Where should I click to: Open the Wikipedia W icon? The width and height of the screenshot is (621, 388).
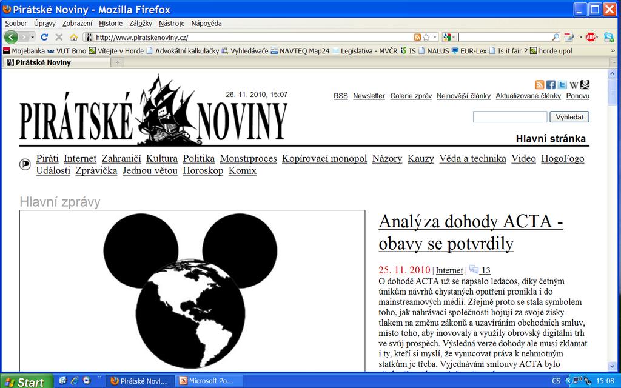point(574,85)
